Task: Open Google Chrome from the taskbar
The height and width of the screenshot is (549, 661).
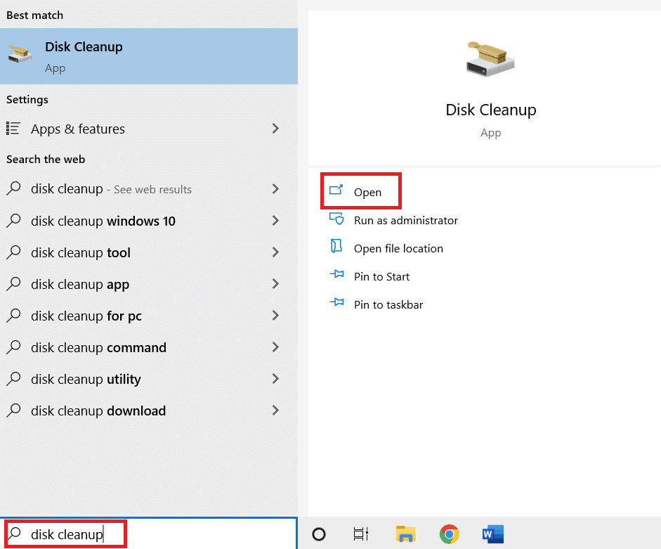Action: 449,534
